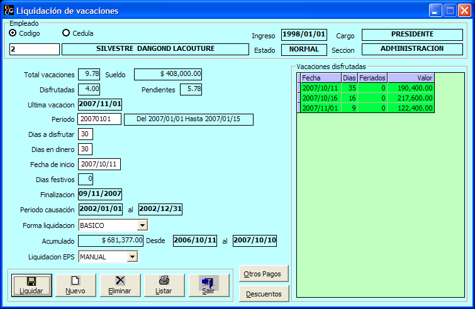475x309 pixels.
Task: Close the Liquidación de vacaciones window
Action: 464,10
